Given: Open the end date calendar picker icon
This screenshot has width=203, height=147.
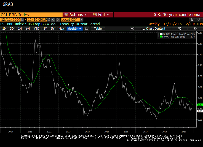Looking at the screenshot, I should (49, 20).
